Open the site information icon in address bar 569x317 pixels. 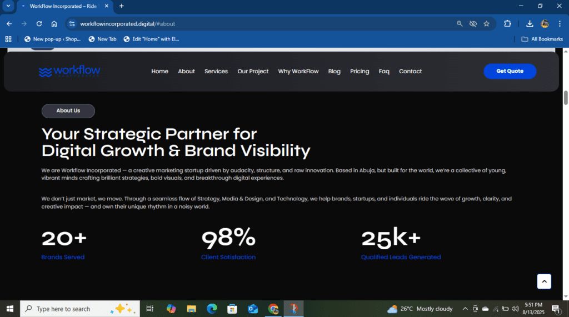[x=71, y=24]
